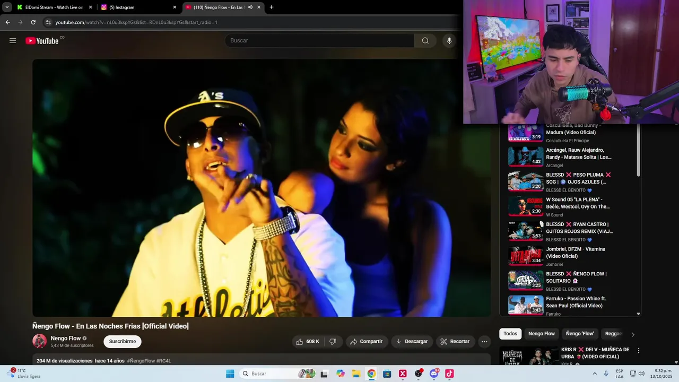Close the ElDomi Stream tab

coord(90,7)
